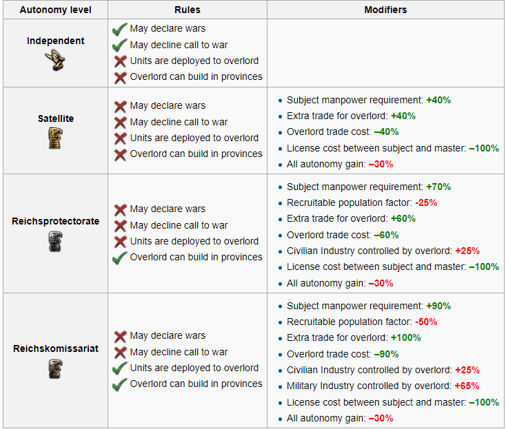Image resolution: width=506 pixels, height=429 pixels.
Task: Click red cross beside Satellite's May declare wars
Action: (120, 106)
